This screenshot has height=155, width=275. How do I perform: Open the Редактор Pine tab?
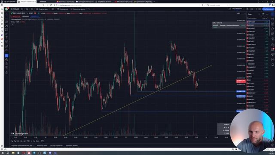point(42,146)
